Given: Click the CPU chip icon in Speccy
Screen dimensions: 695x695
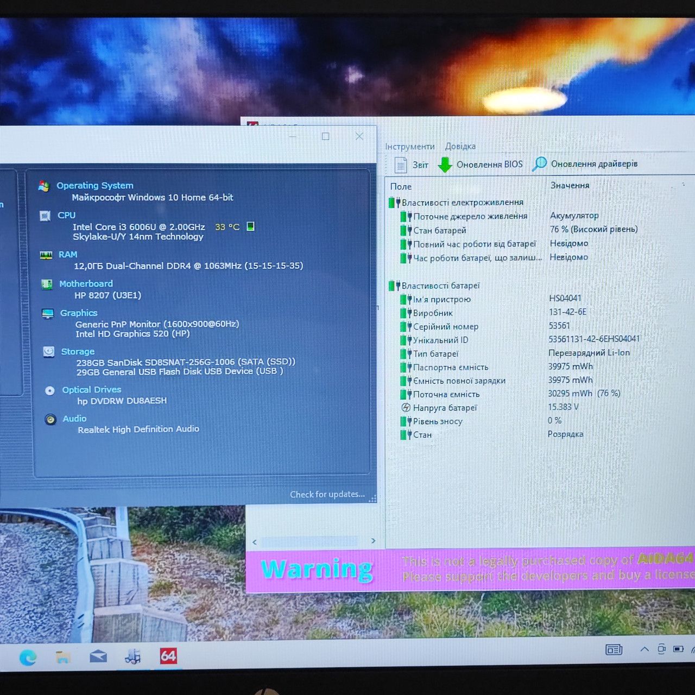Looking at the screenshot, I should 45,216.
